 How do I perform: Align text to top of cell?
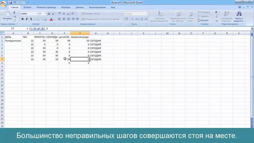60,14
